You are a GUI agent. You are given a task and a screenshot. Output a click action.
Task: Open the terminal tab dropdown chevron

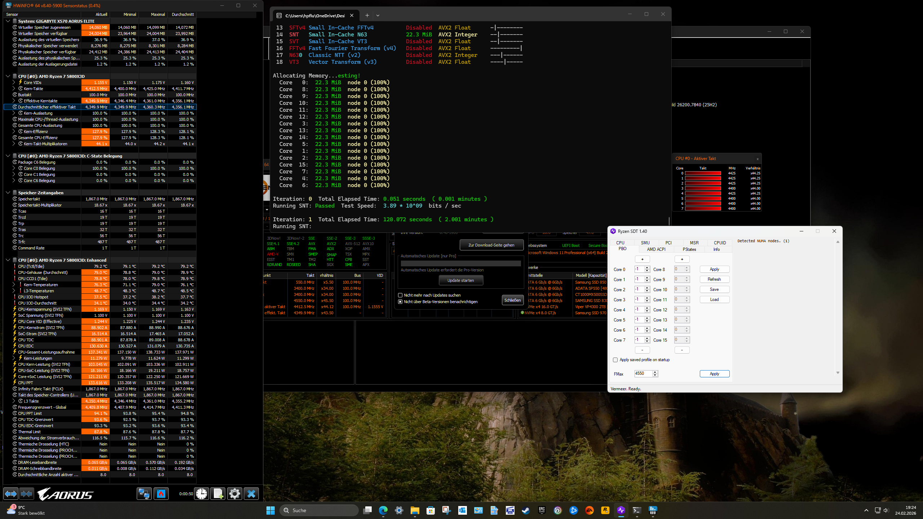(x=377, y=15)
